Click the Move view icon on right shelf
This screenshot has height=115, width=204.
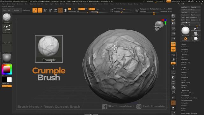click(173, 77)
